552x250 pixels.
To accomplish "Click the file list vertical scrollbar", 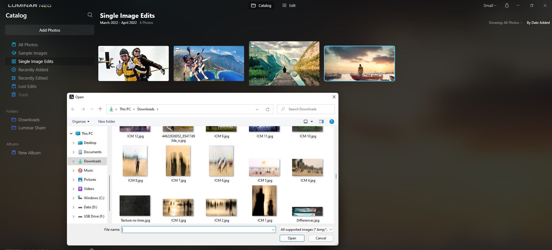I will 336,176.
